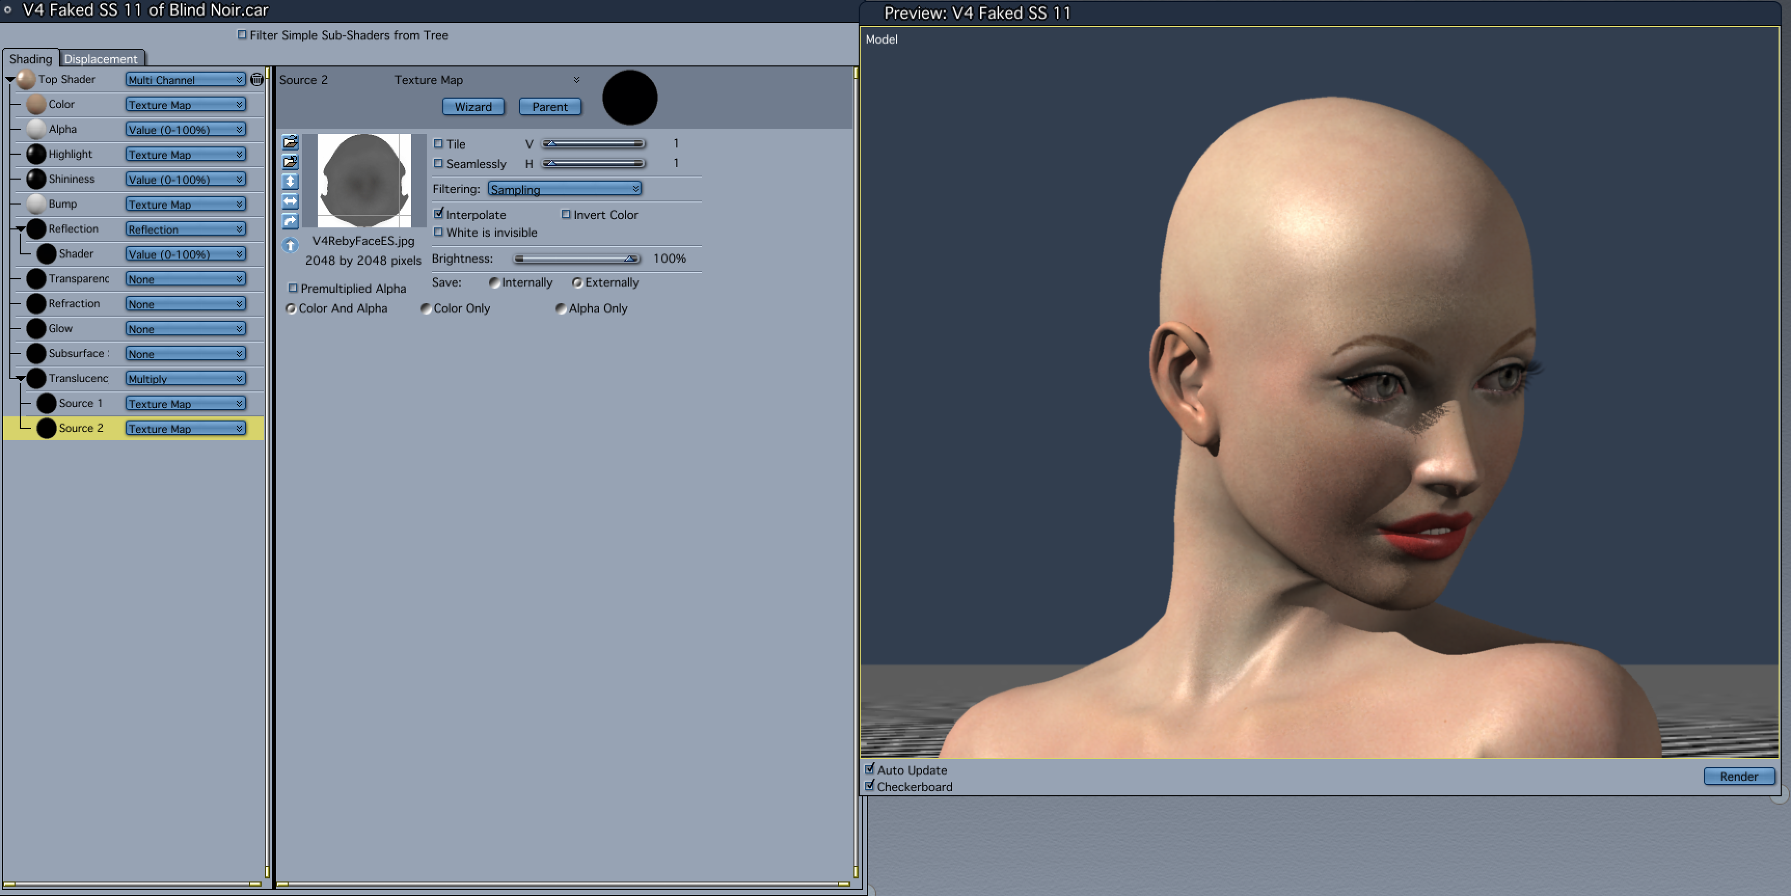
Task: Open the Filtering Sampling dropdown
Action: (x=564, y=189)
